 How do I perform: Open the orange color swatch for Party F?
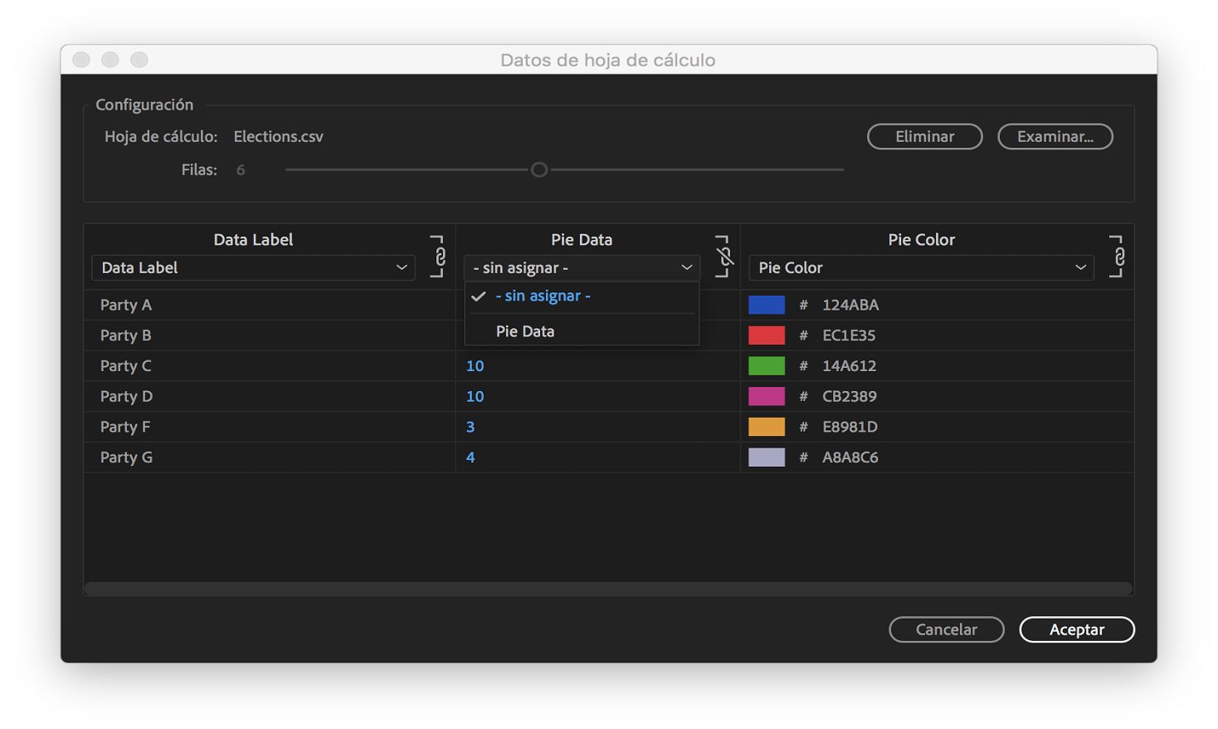[x=767, y=427]
